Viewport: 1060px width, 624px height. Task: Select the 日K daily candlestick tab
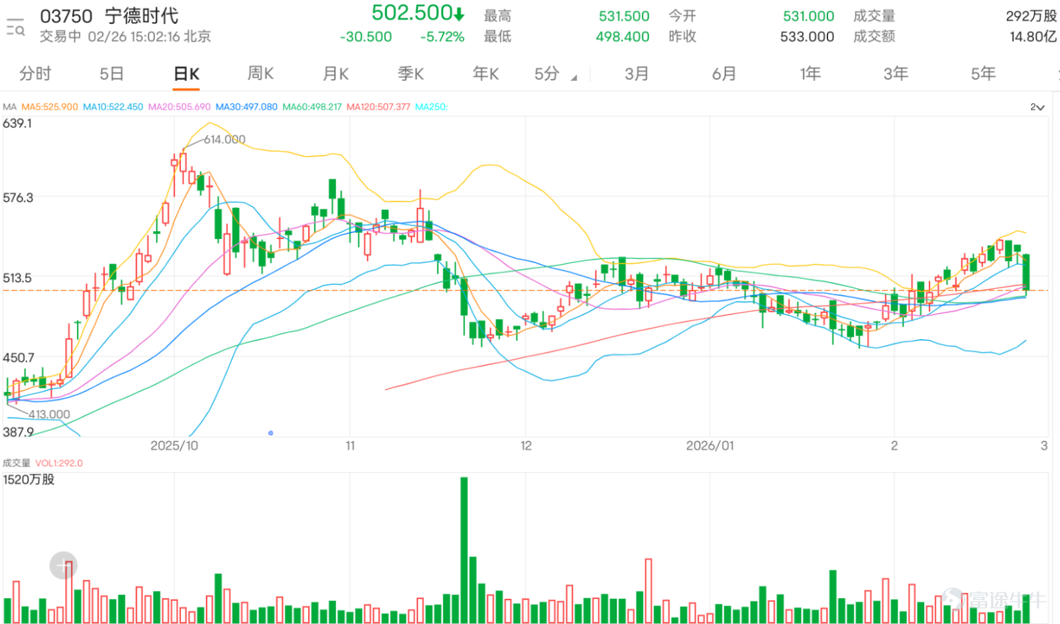[187, 74]
